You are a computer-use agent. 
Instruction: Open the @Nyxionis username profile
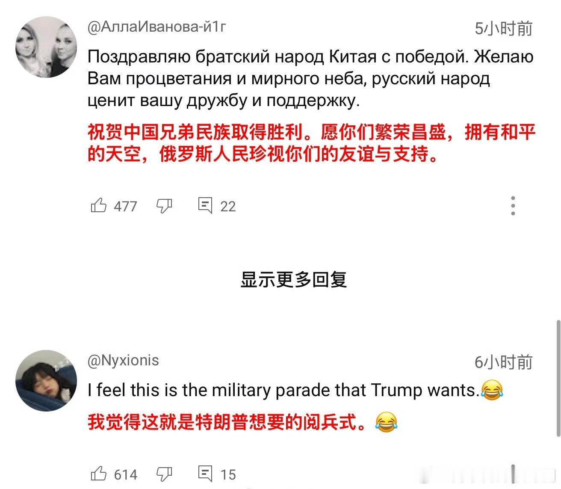click(x=123, y=360)
